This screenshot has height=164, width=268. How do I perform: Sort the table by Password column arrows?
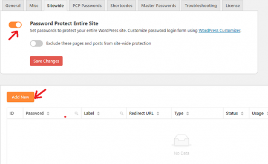coord(48,114)
